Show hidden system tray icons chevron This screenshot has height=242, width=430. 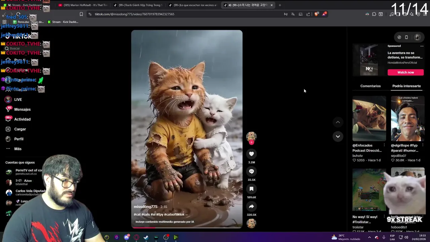(369, 237)
